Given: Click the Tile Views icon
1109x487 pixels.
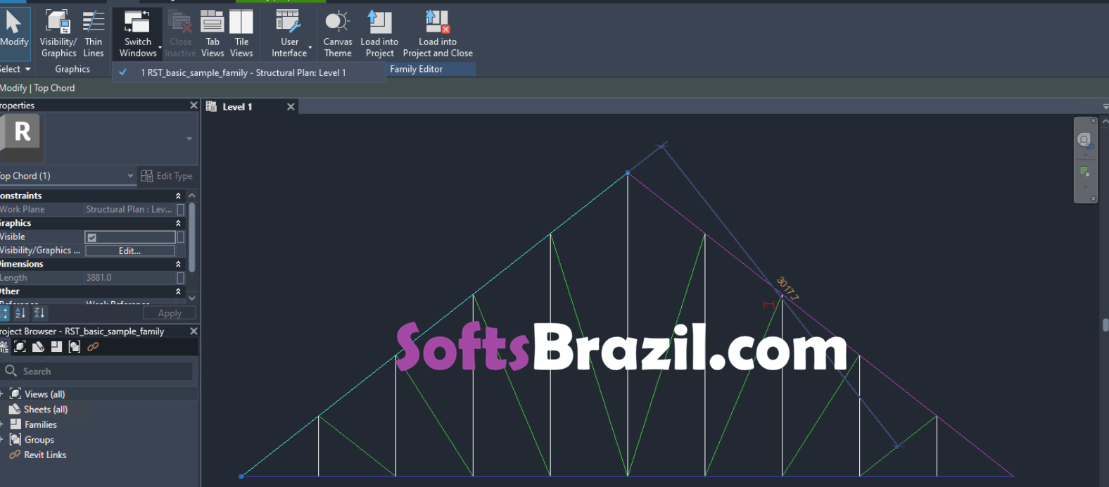Looking at the screenshot, I should coord(241,21).
